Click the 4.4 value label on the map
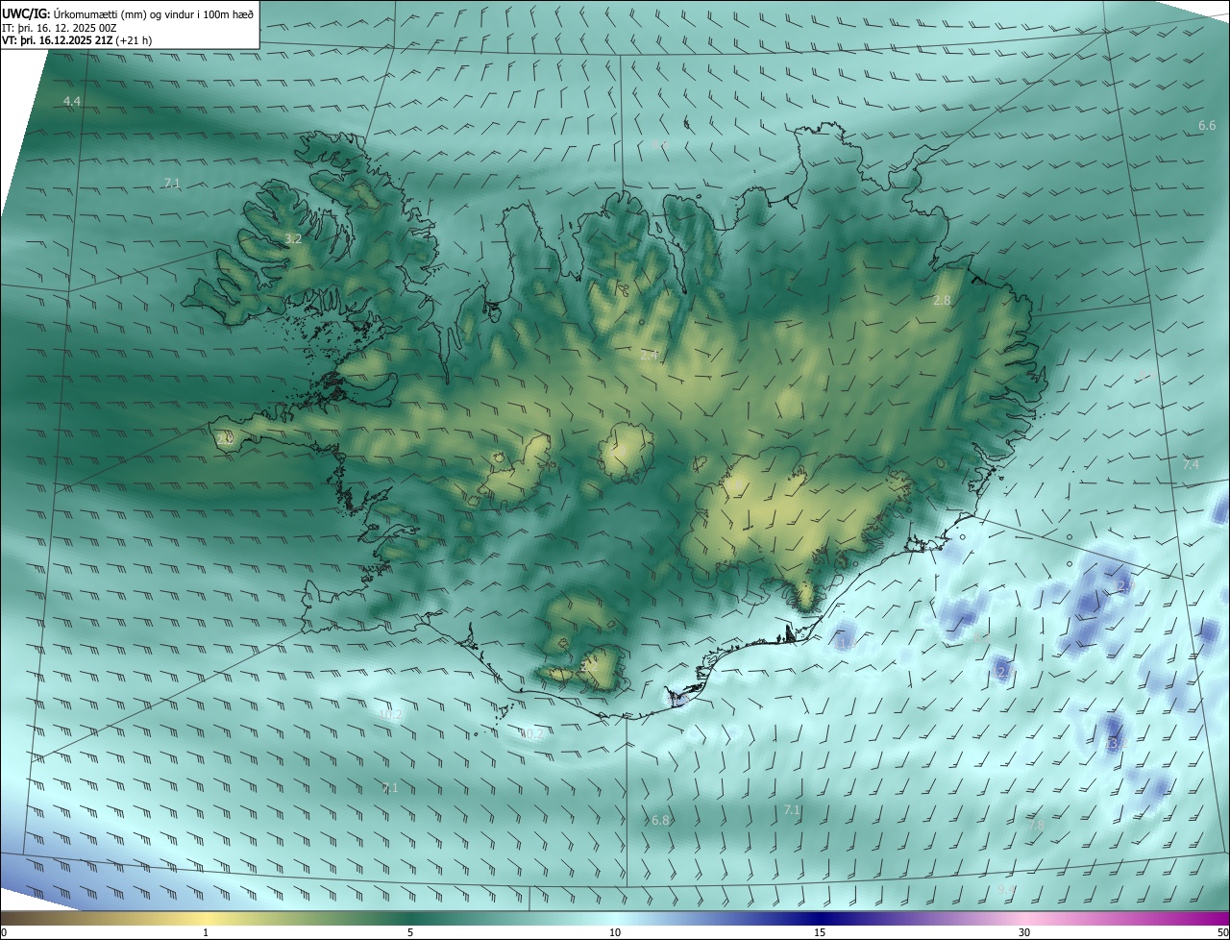1230x940 pixels. (x=72, y=101)
